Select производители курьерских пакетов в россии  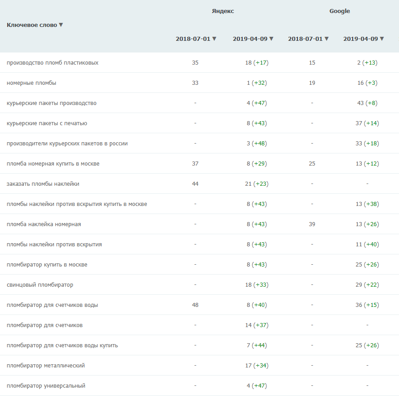tap(67, 144)
